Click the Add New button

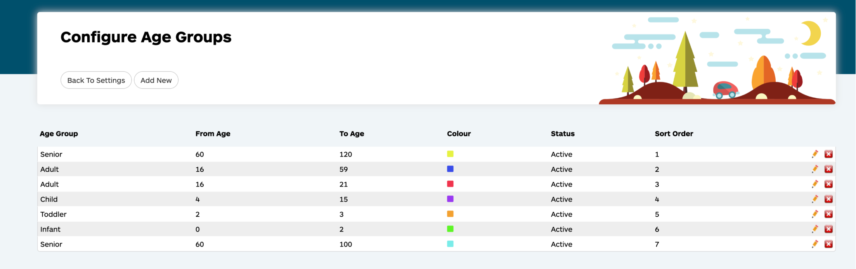[x=156, y=80]
